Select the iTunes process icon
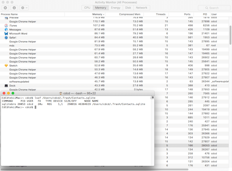 click(x=6, y=26)
